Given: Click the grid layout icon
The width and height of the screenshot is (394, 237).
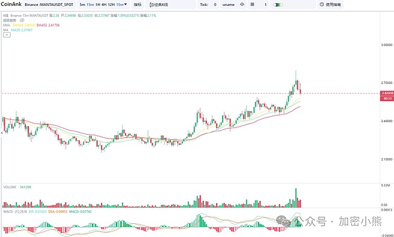Looking at the screenshot, I should pos(252,5).
